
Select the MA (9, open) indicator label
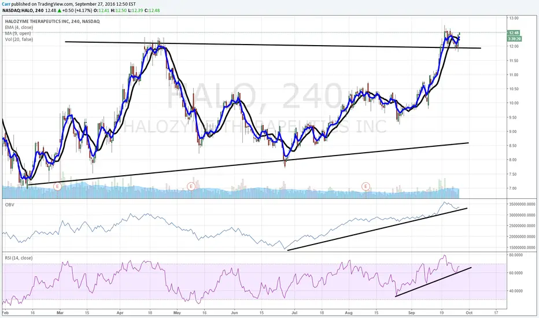click(x=18, y=34)
